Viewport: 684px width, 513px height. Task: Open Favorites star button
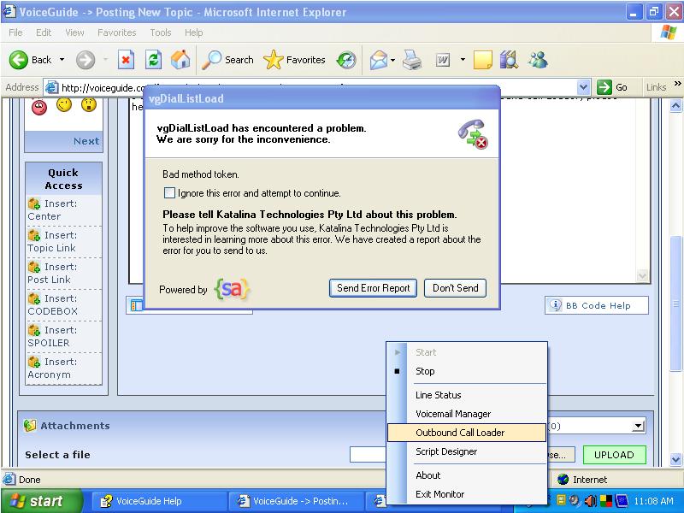coord(294,60)
